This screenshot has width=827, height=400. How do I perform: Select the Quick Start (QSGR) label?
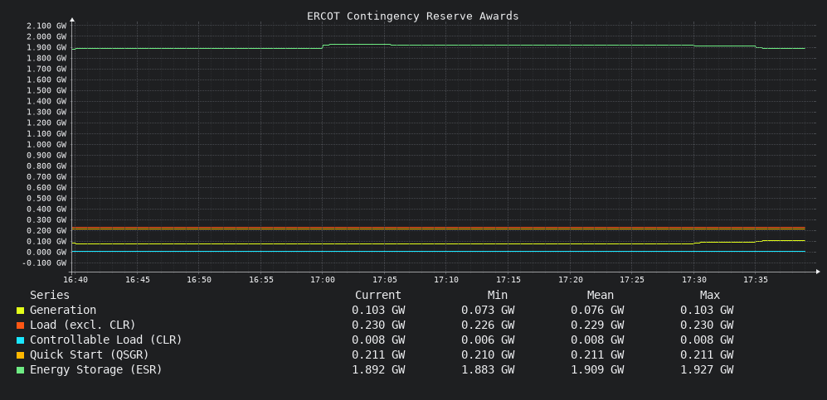point(89,354)
